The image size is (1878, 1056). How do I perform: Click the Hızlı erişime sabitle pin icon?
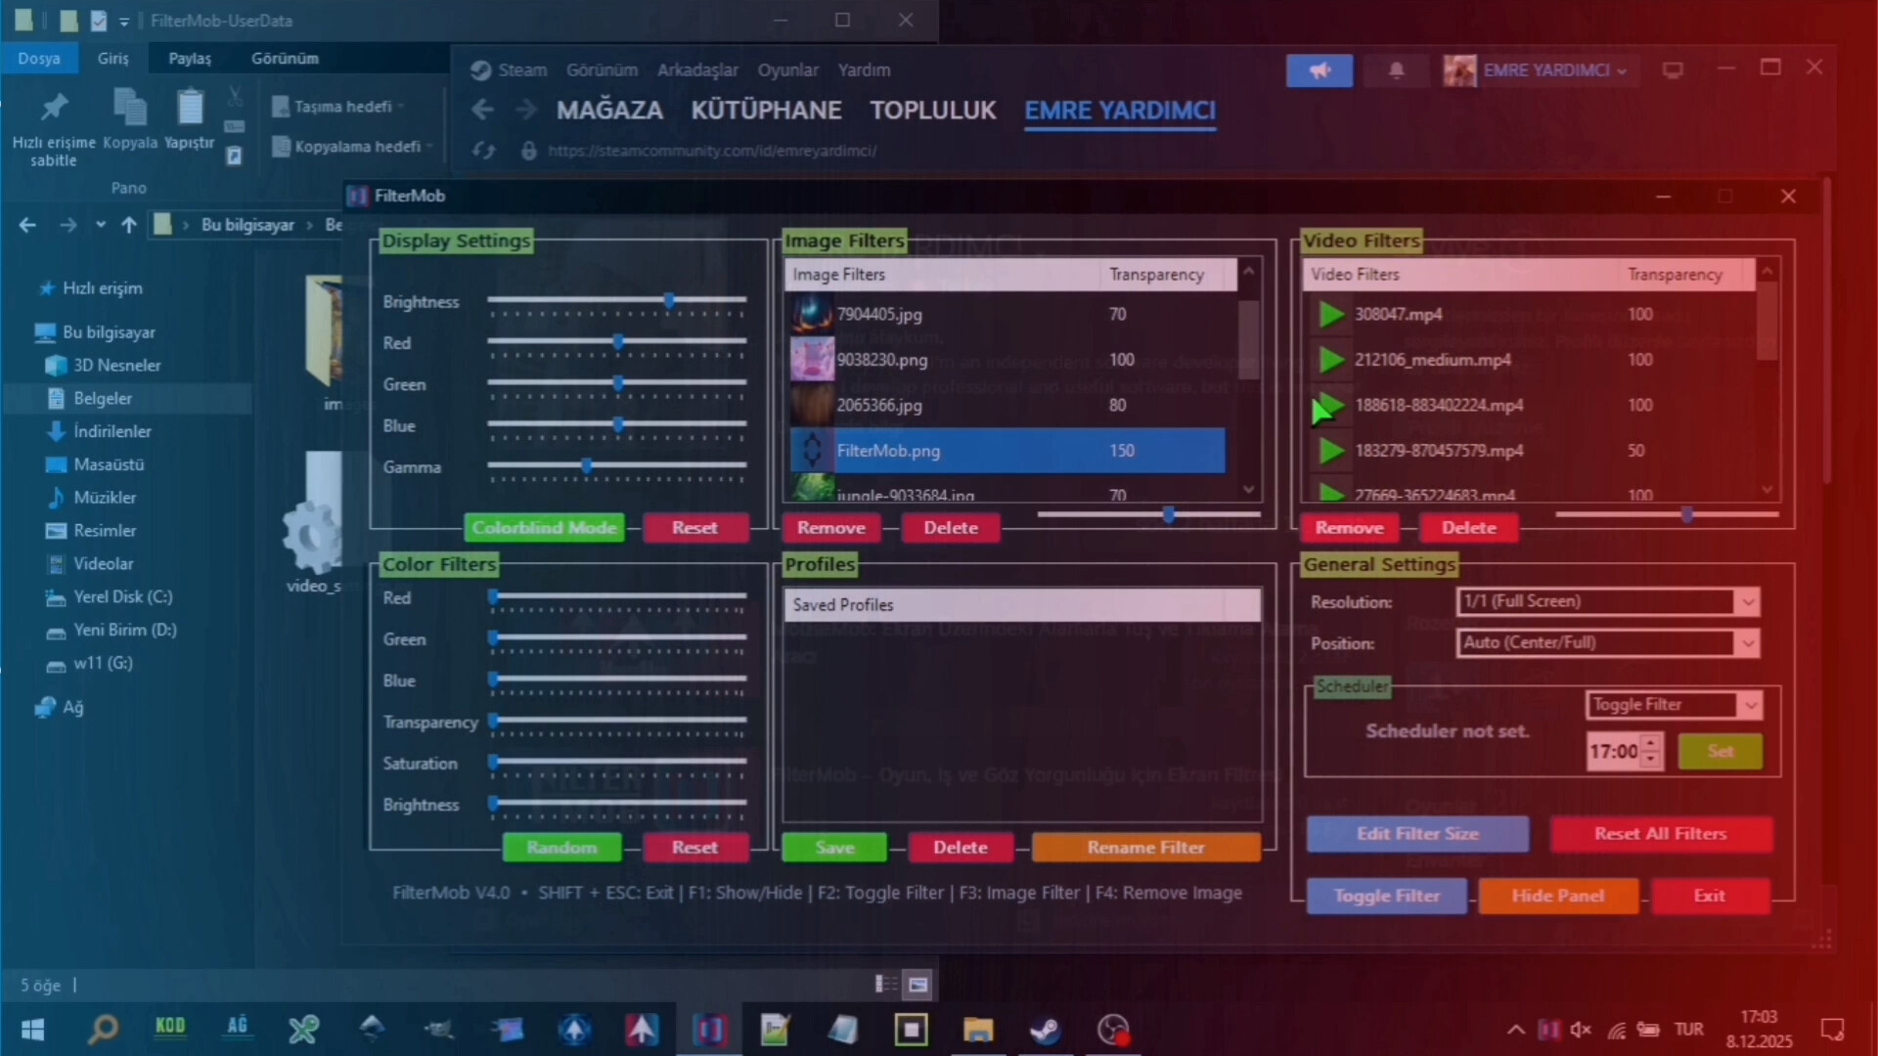click(x=53, y=108)
